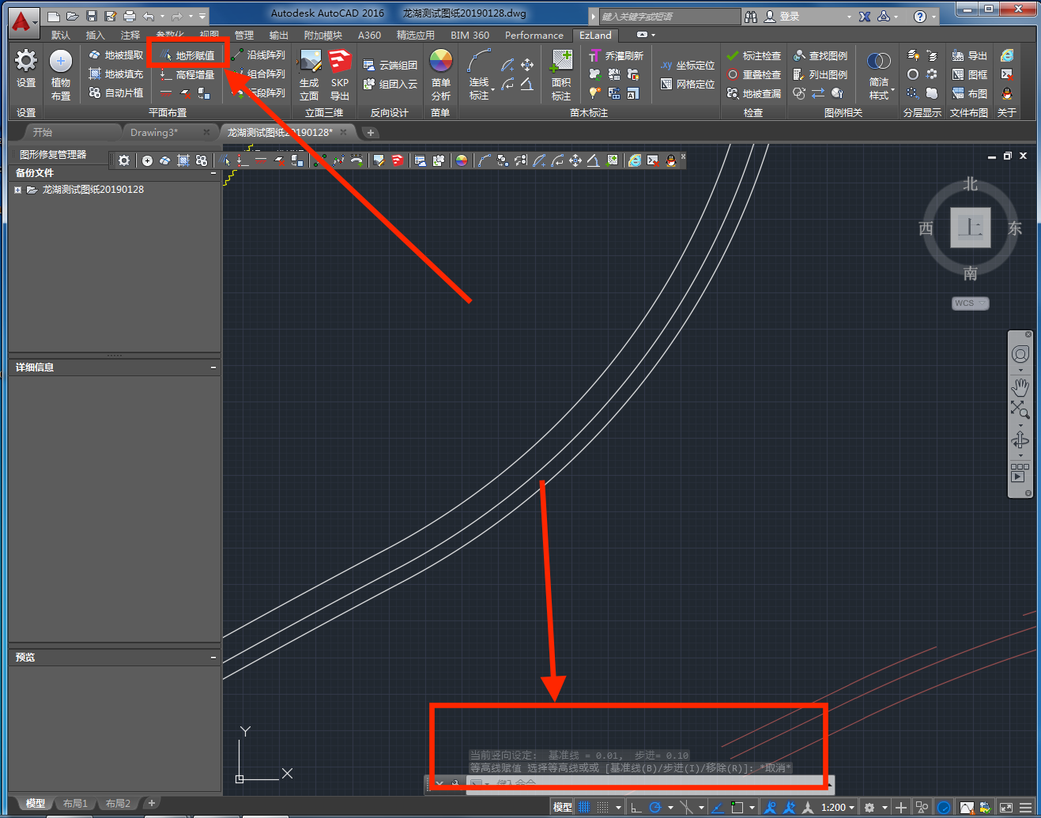Switch to the 布局1 layout tab
This screenshot has width=1041, height=818.
(x=76, y=803)
